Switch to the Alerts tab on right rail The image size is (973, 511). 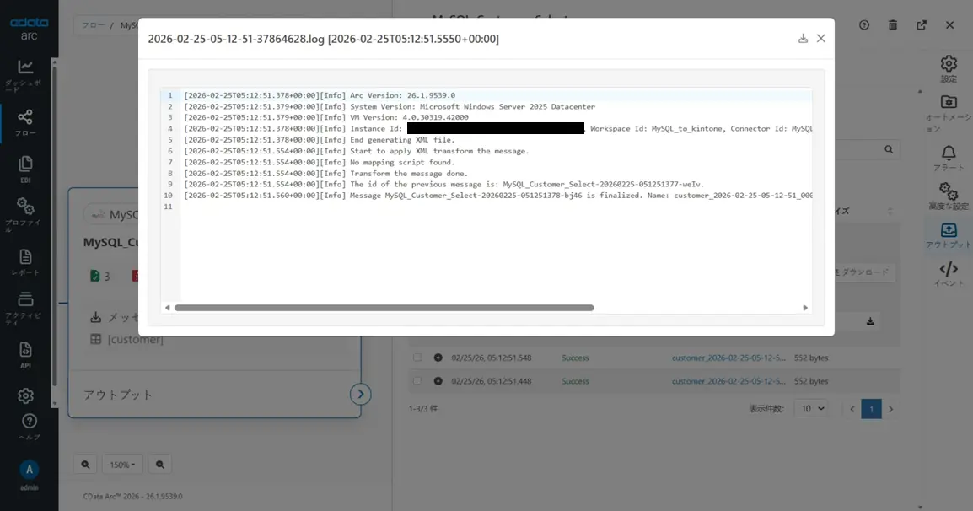click(949, 159)
